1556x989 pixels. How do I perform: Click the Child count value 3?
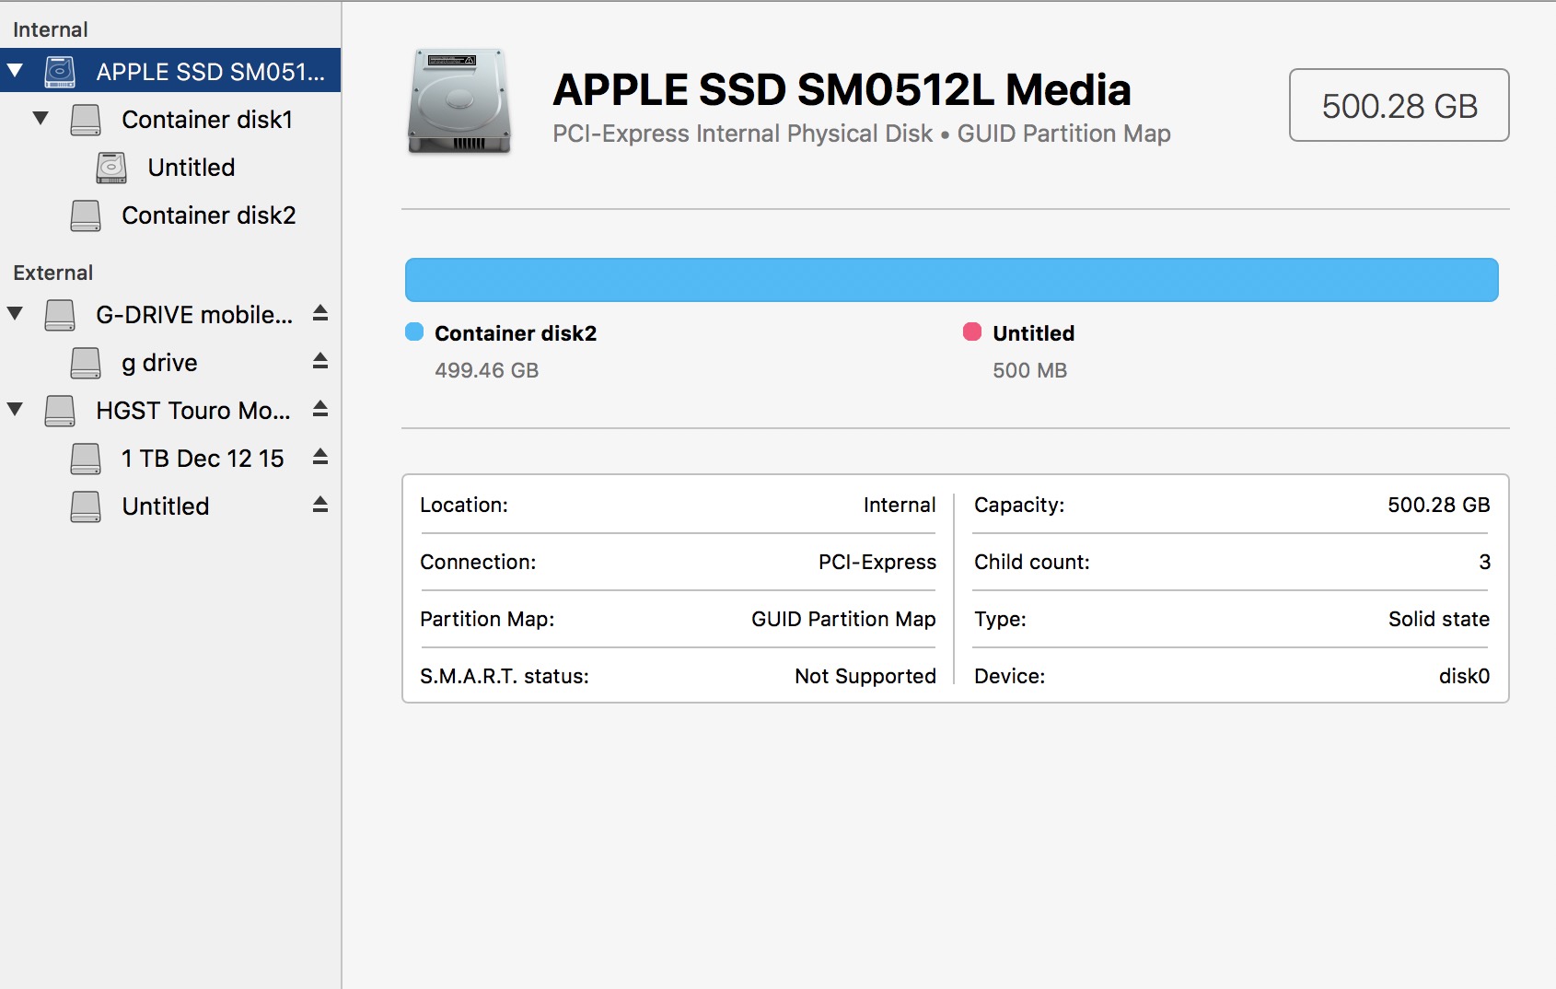(1484, 562)
